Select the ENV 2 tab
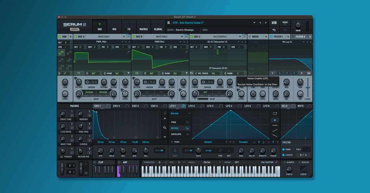The image size is (370, 193). point(121,106)
